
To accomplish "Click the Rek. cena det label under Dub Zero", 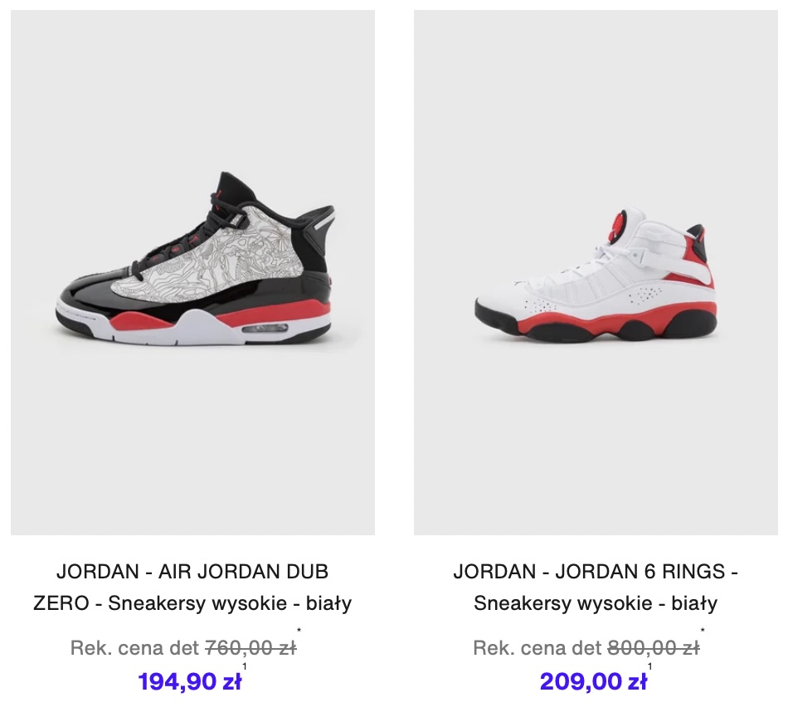I will (134, 647).
